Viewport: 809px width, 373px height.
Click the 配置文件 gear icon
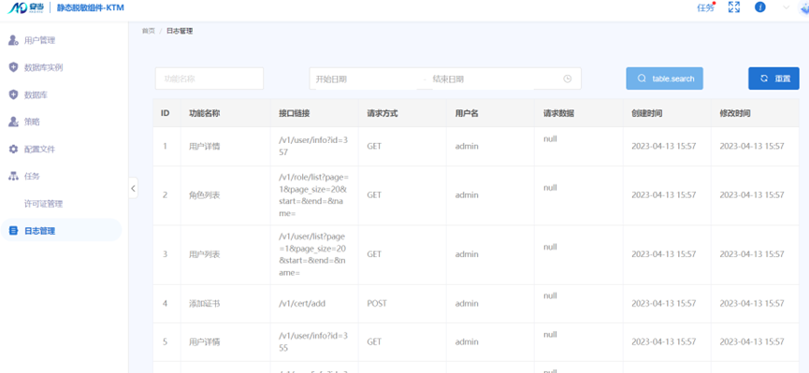click(13, 149)
